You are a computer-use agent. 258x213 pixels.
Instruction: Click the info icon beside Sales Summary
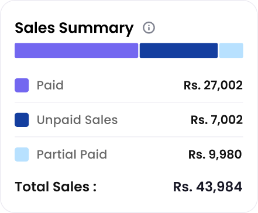coord(149,28)
